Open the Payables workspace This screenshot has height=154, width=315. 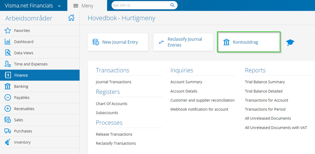(x=40, y=98)
